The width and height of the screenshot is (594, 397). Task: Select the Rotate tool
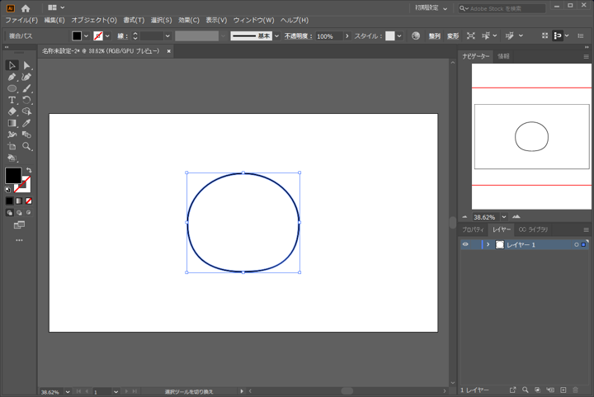point(26,100)
